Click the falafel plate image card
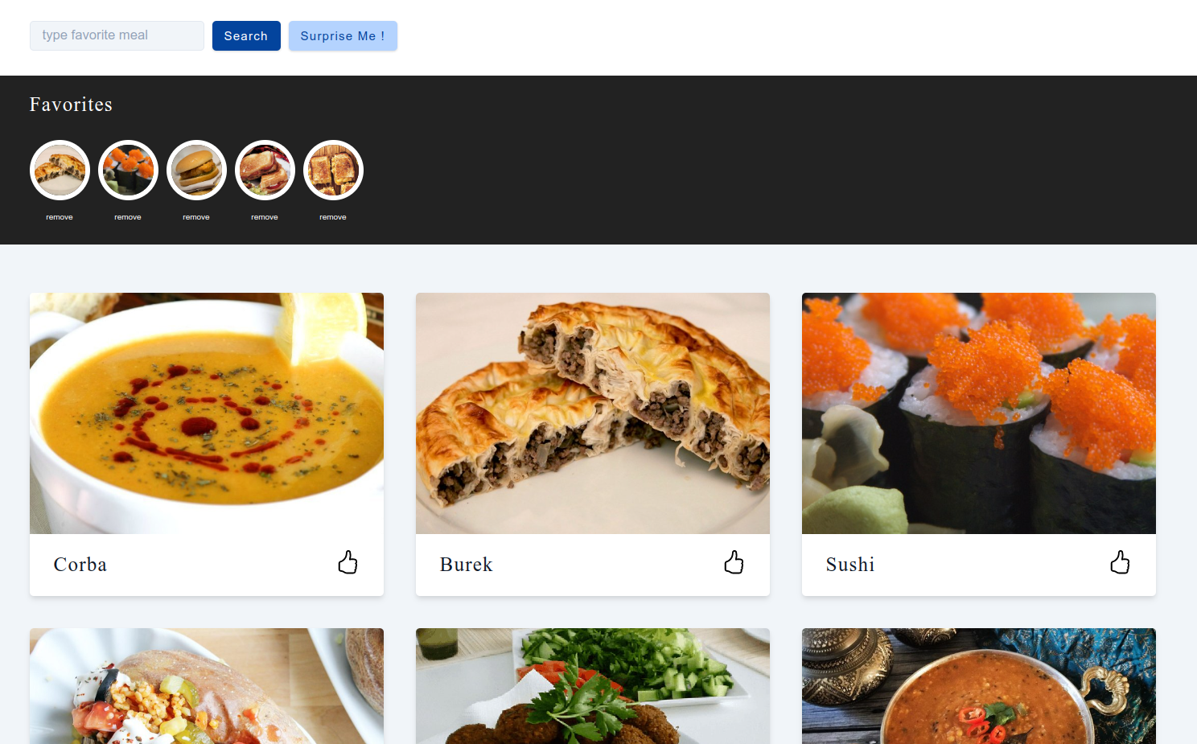Screen dimensions: 1197x744 [593, 686]
